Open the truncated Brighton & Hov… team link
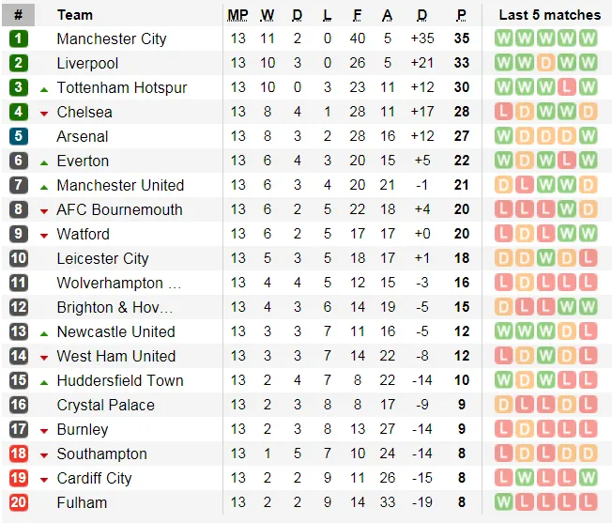The height and width of the screenshot is (523, 612). click(x=115, y=307)
